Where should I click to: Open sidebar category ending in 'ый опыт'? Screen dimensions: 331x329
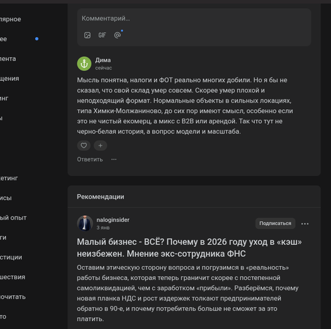tap(13, 218)
